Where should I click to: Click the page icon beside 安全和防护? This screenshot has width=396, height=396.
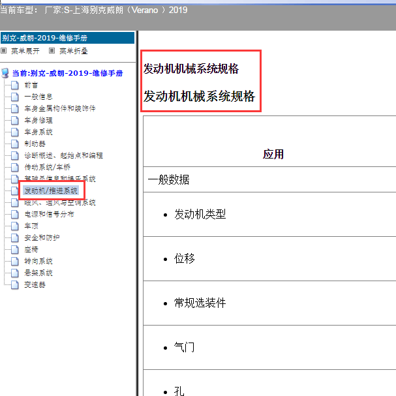(x=14, y=237)
